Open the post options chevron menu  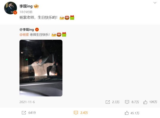(x=155, y=3)
